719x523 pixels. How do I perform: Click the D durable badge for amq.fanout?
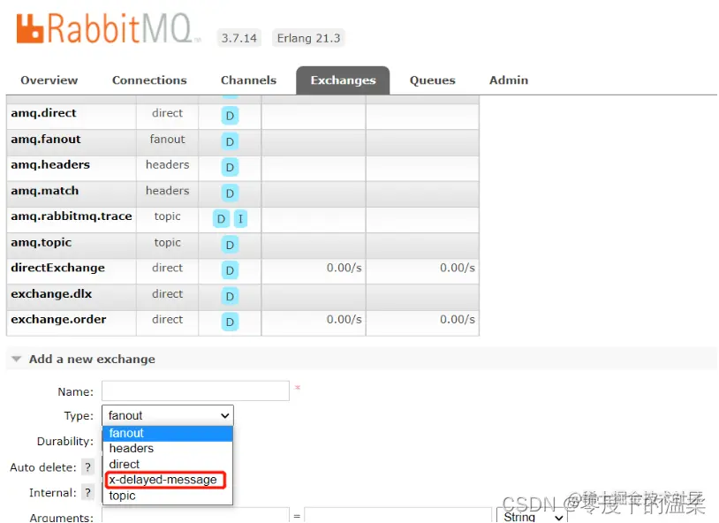(x=230, y=141)
